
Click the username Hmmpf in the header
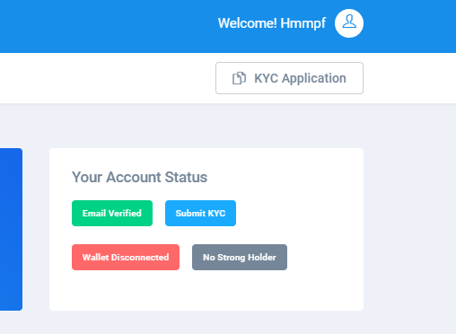pos(303,23)
